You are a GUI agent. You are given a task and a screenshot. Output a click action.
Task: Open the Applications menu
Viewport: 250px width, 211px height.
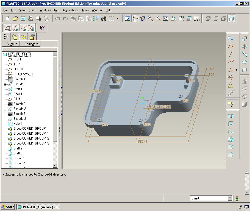(x=70, y=10)
